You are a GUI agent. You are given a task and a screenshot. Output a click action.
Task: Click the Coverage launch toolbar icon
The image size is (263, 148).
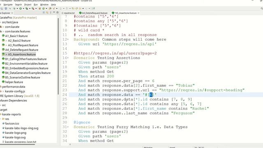click(27, 8)
